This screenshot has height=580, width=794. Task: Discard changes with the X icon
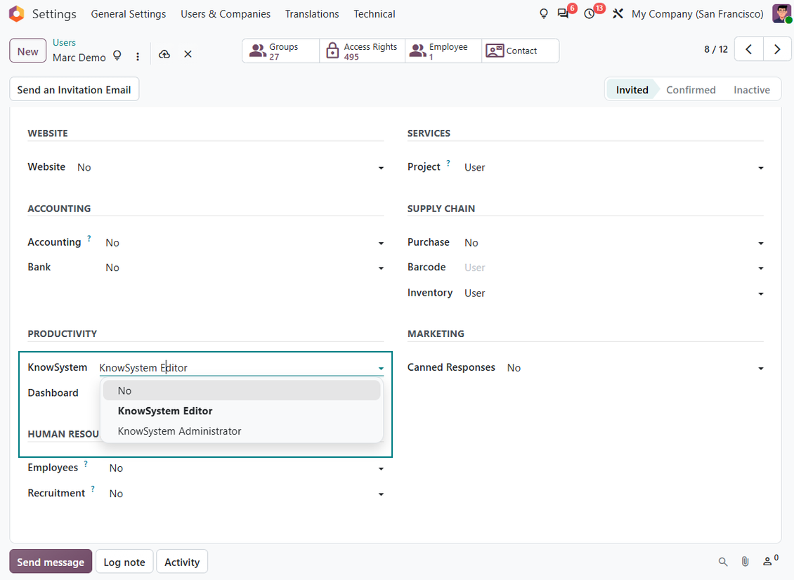pos(188,54)
